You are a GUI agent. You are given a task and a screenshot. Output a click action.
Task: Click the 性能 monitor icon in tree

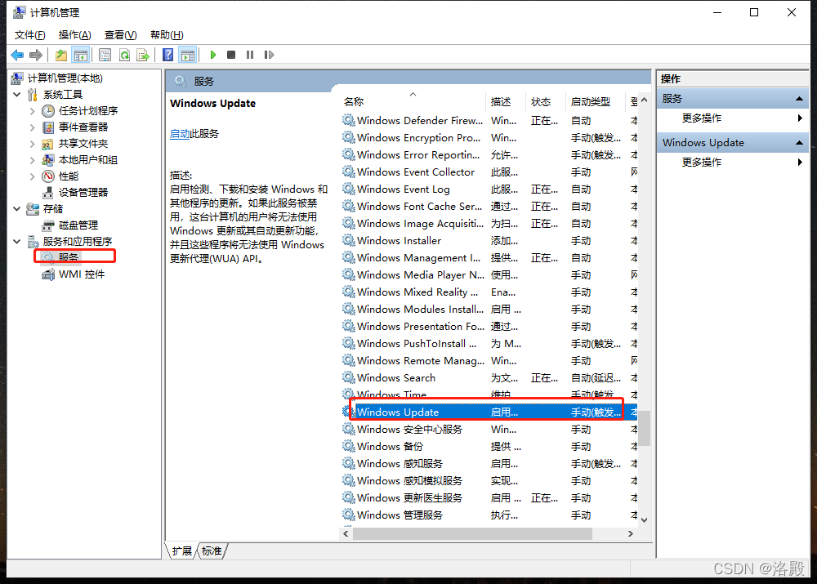pyautogui.click(x=48, y=176)
